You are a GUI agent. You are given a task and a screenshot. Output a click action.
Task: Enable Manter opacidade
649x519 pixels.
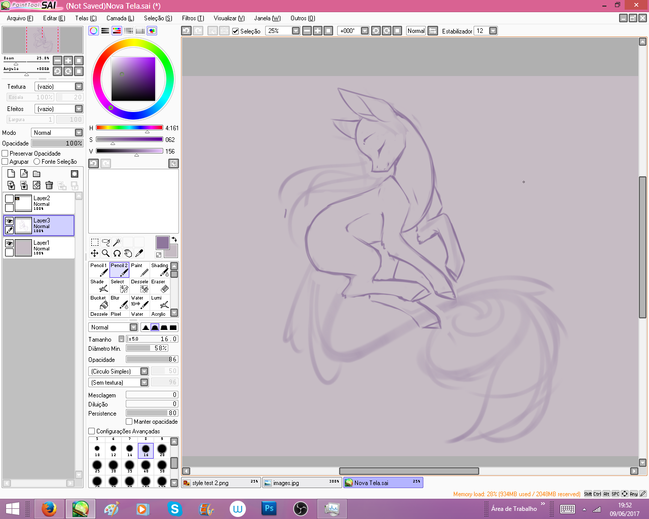click(129, 422)
